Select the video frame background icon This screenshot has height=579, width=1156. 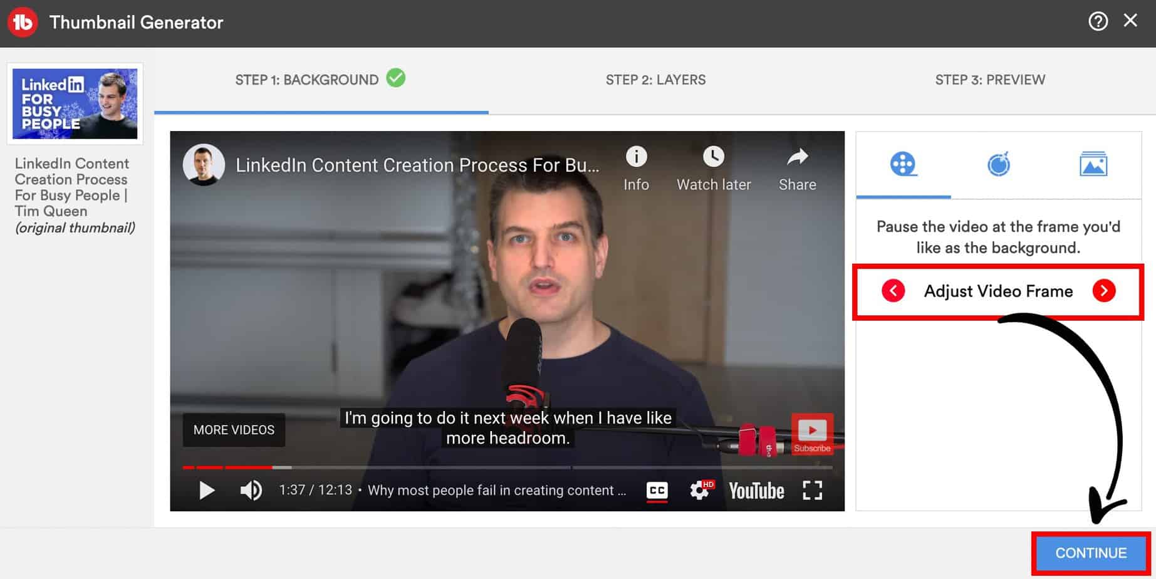(x=903, y=165)
